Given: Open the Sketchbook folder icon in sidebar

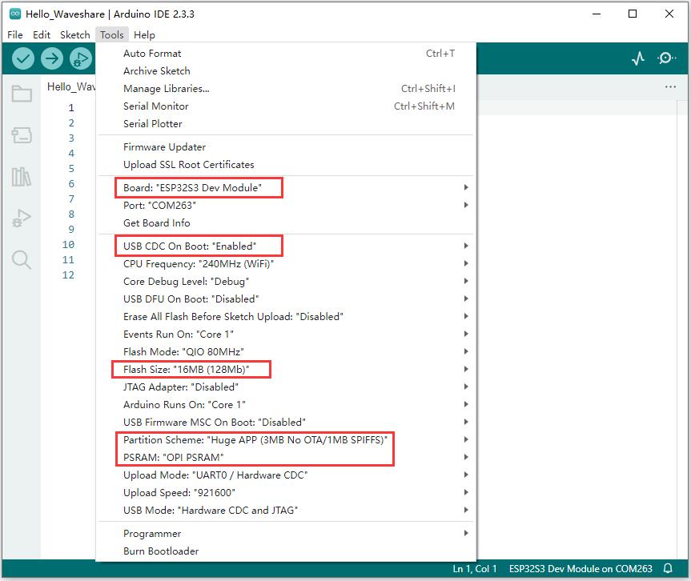Looking at the screenshot, I should point(22,94).
